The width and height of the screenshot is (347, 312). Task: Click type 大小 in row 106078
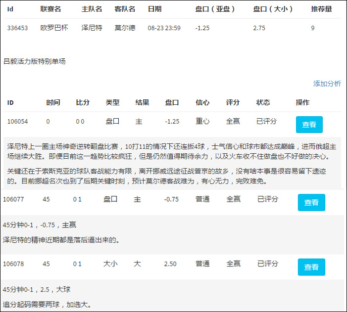pos(110,264)
